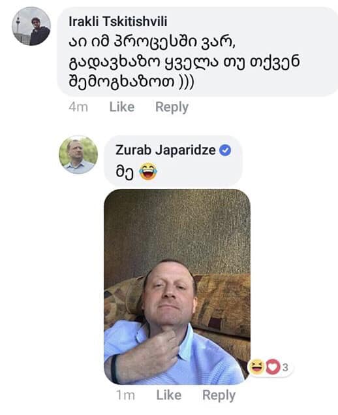Click the ")))" ending of the first comment

[187, 82]
